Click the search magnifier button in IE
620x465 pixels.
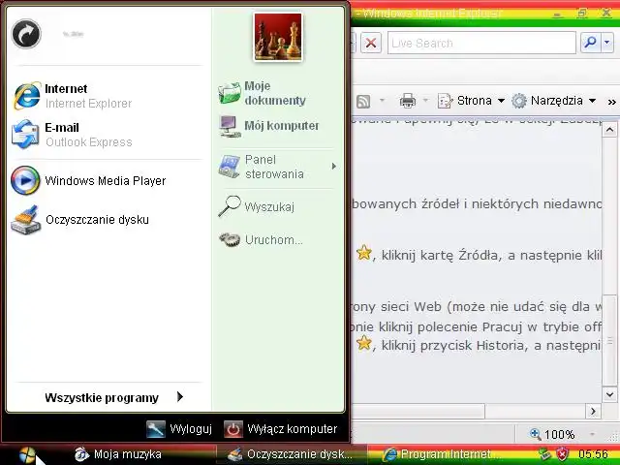590,43
